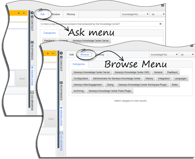Click the plus icon in the upper yellow bar
This screenshot has height=159, width=195.
(x=19, y=13)
